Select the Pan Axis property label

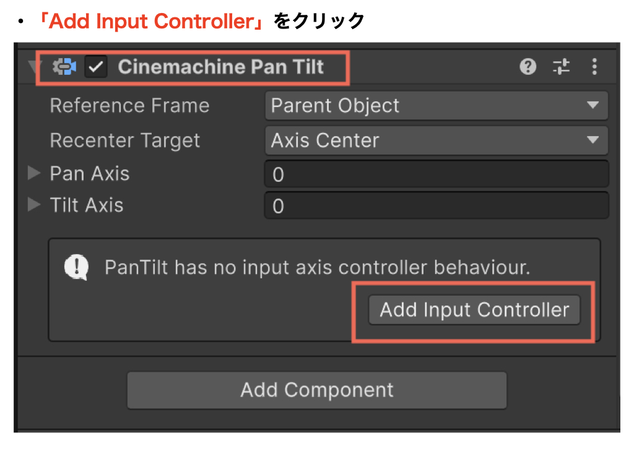90,174
